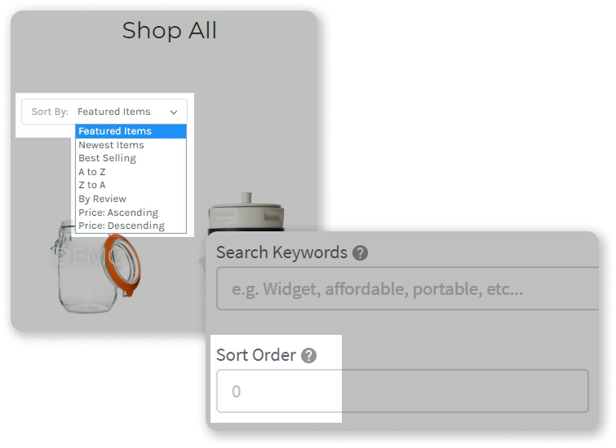The height and width of the screenshot is (448, 616).
Task: Click the Sort By combo box label
Action: 50,112
